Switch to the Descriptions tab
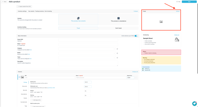This screenshot has height=107, width=198. pyautogui.click(x=24, y=94)
